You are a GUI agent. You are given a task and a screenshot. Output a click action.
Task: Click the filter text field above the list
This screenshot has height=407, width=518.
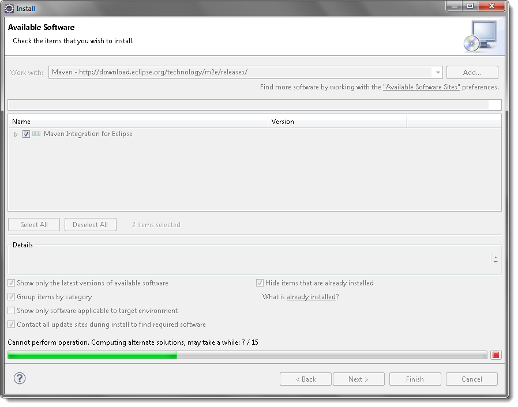point(254,105)
